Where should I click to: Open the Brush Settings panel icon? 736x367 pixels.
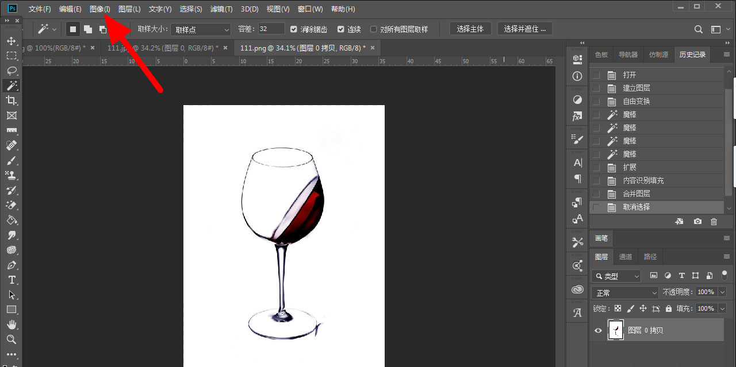point(578,139)
